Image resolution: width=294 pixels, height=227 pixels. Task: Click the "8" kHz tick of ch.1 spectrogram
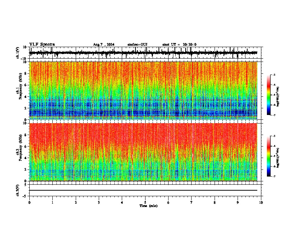click(26, 73)
